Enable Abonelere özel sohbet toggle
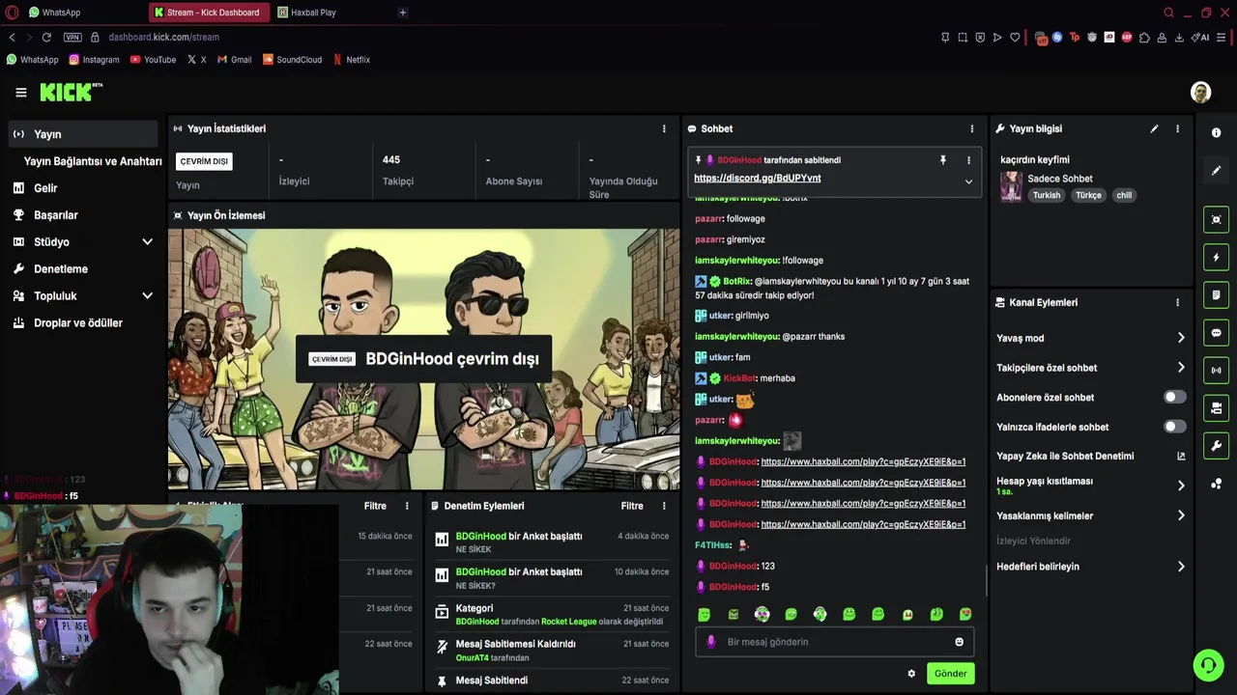The height and width of the screenshot is (695, 1237). (1174, 397)
